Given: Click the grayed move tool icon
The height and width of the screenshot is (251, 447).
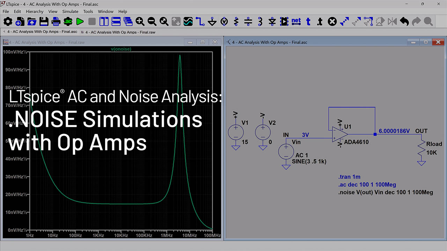Looking at the screenshot, I should tap(357, 22).
